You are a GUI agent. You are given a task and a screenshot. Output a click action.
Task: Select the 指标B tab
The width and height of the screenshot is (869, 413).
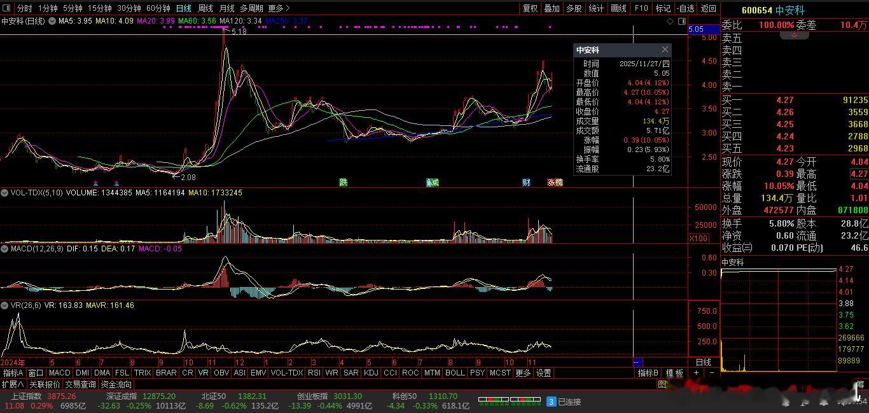[x=649, y=373]
